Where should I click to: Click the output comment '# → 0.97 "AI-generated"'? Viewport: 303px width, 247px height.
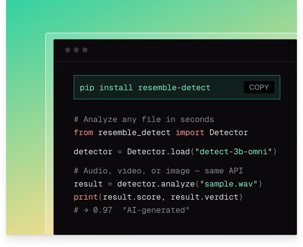(x=132, y=210)
